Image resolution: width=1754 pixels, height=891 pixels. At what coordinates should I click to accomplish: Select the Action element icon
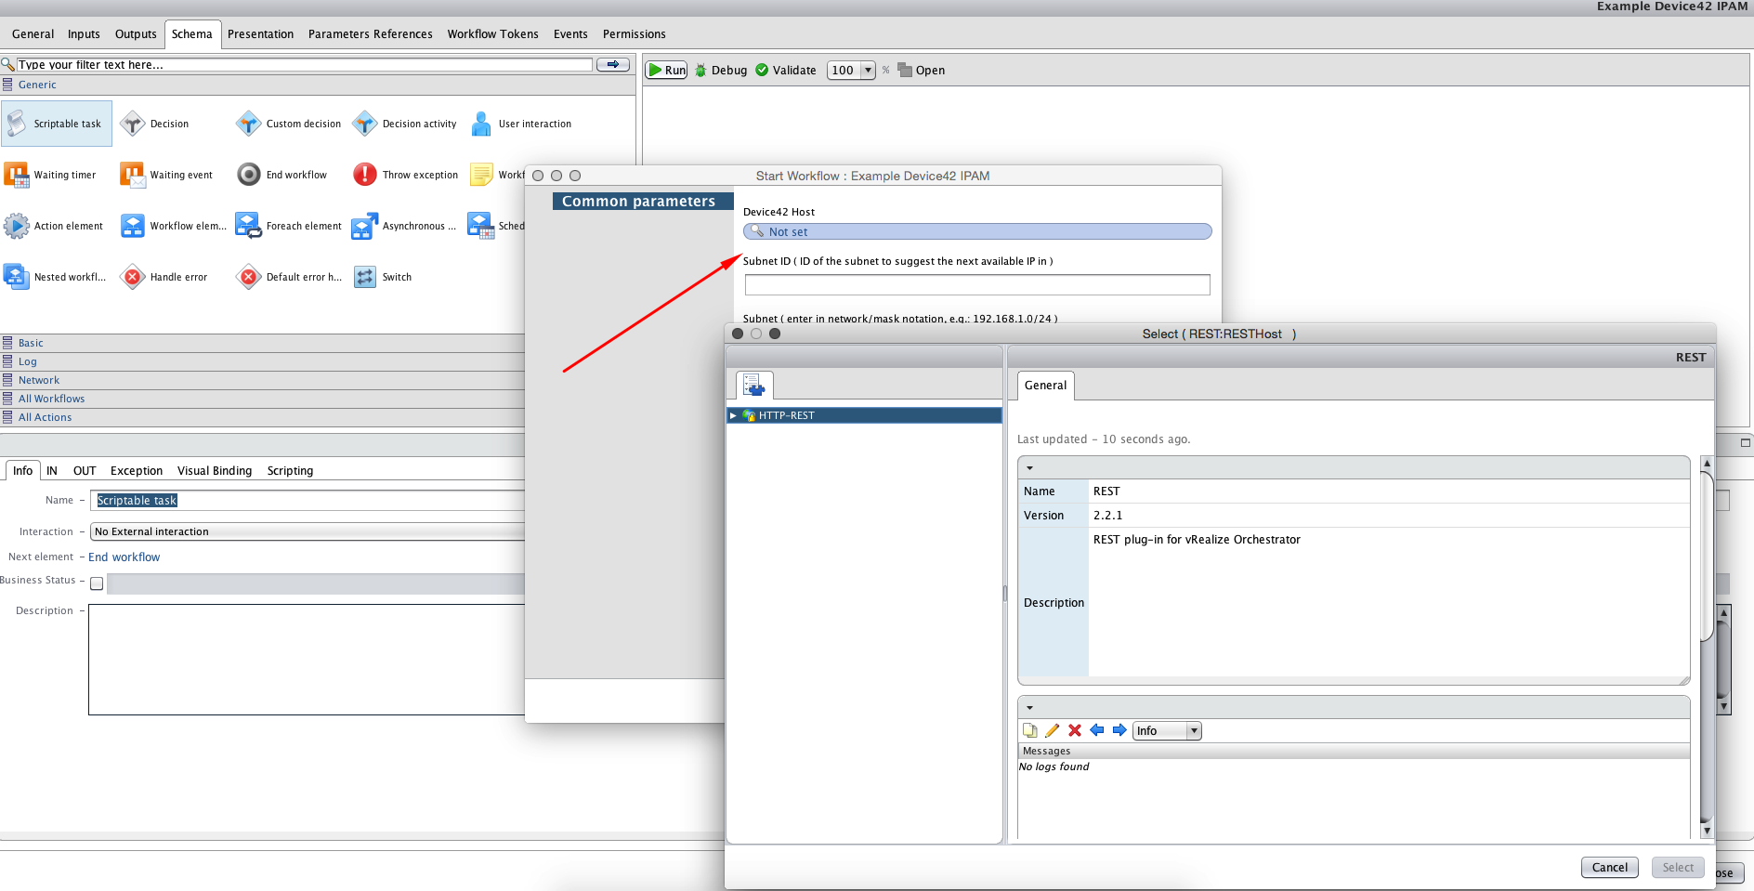(x=17, y=226)
